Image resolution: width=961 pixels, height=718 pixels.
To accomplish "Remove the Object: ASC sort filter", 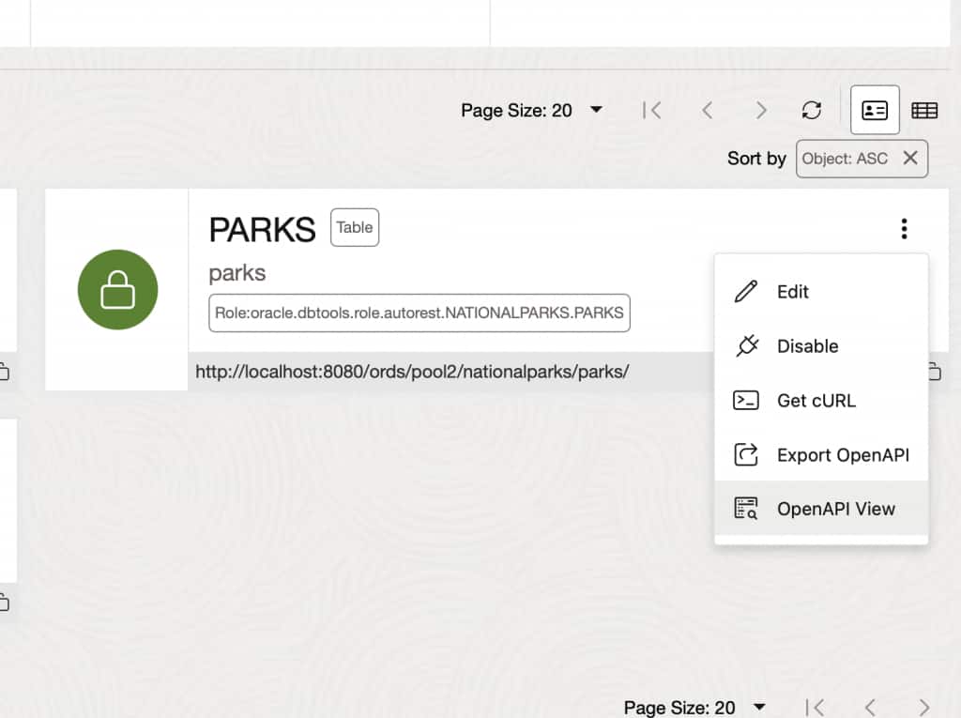I will [x=909, y=158].
